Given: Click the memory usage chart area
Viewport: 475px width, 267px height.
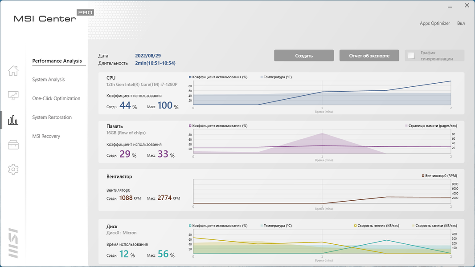Looking at the screenshot, I should coord(322,142).
